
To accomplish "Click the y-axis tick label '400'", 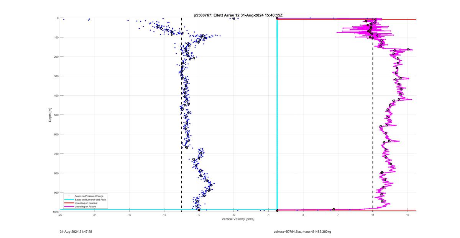I will coord(56,96).
